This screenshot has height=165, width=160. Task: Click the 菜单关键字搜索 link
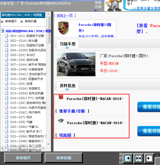146,9
